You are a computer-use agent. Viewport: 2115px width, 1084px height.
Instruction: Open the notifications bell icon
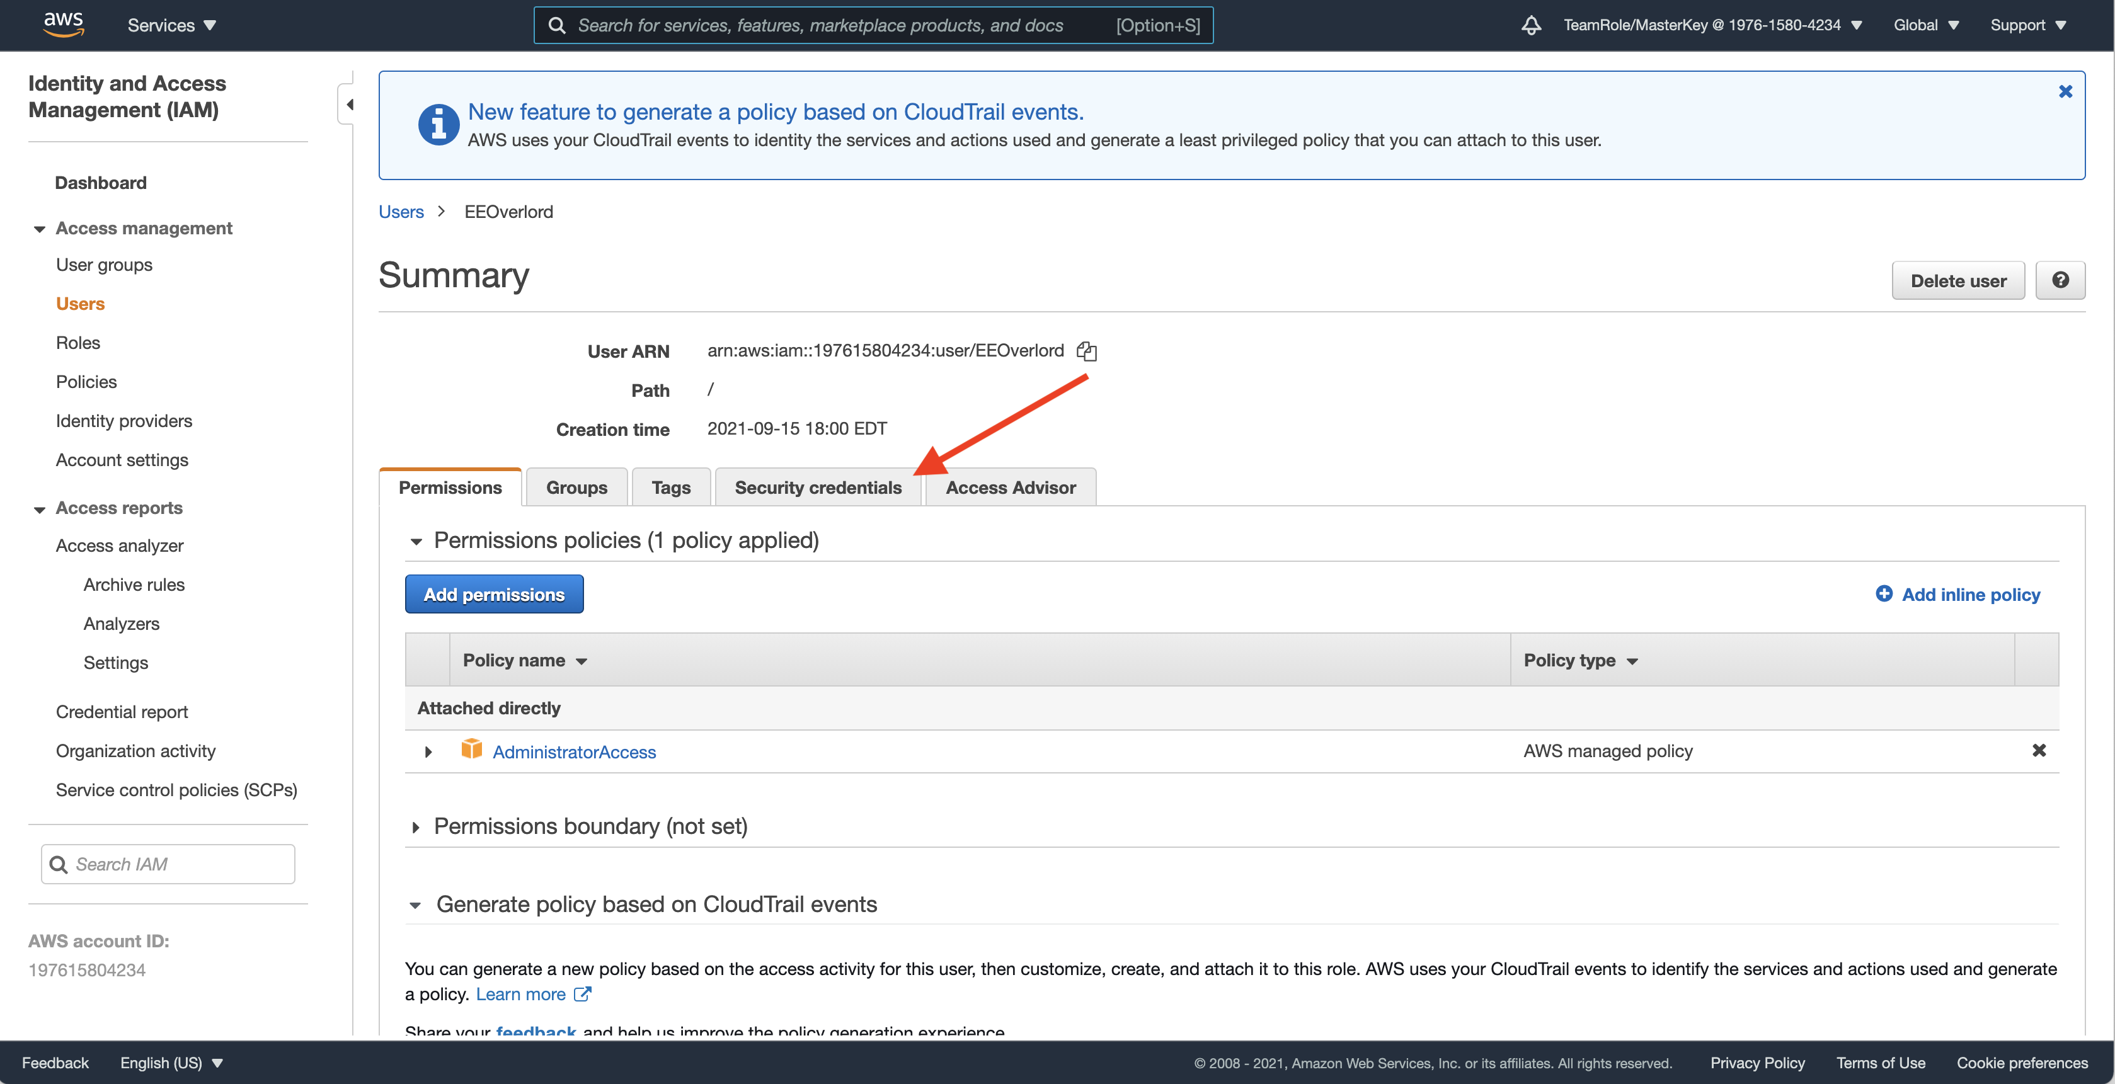tap(1530, 25)
